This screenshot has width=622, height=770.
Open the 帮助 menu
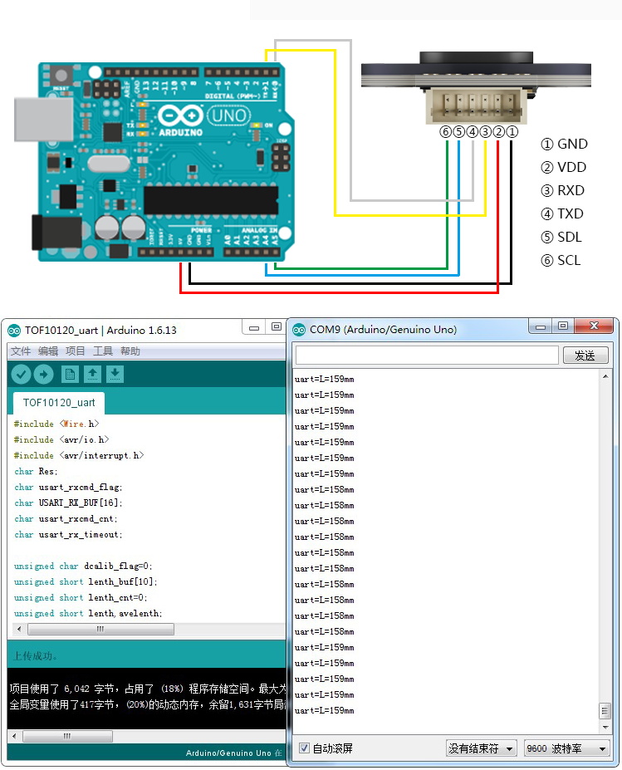[130, 351]
